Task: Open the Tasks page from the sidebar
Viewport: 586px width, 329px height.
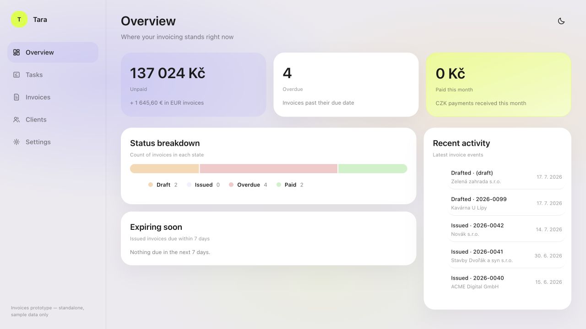Action: pos(53,75)
